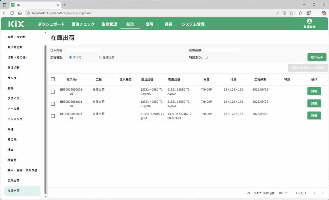Enable the 特記あり checkbox
The width and height of the screenshot is (329, 200).
[207, 57]
